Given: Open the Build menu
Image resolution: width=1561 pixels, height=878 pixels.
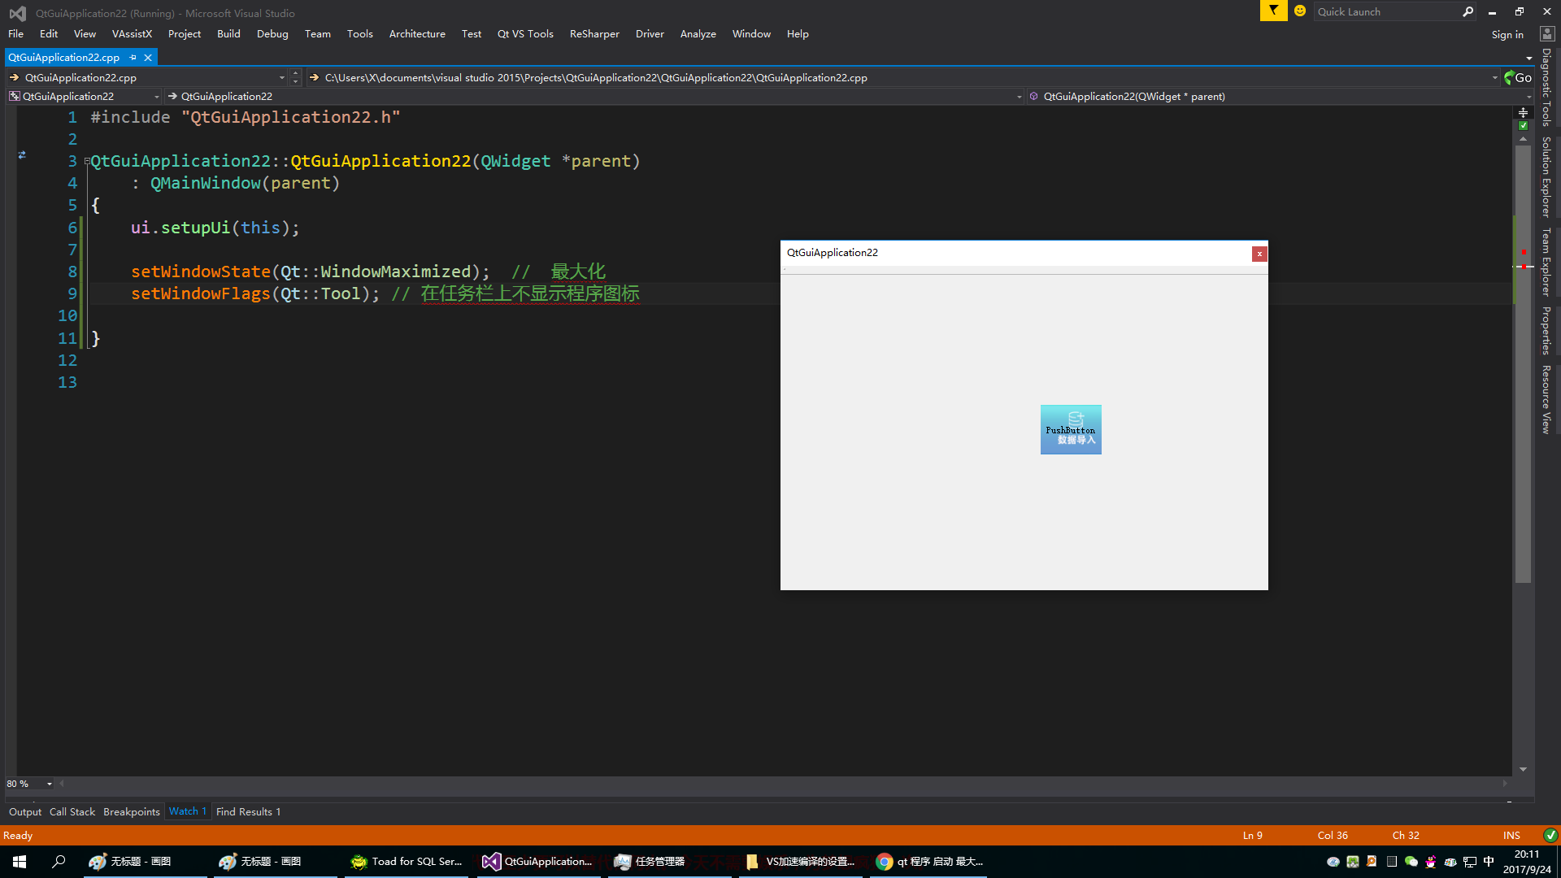Looking at the screenshot, I should [x=228, y=34].
